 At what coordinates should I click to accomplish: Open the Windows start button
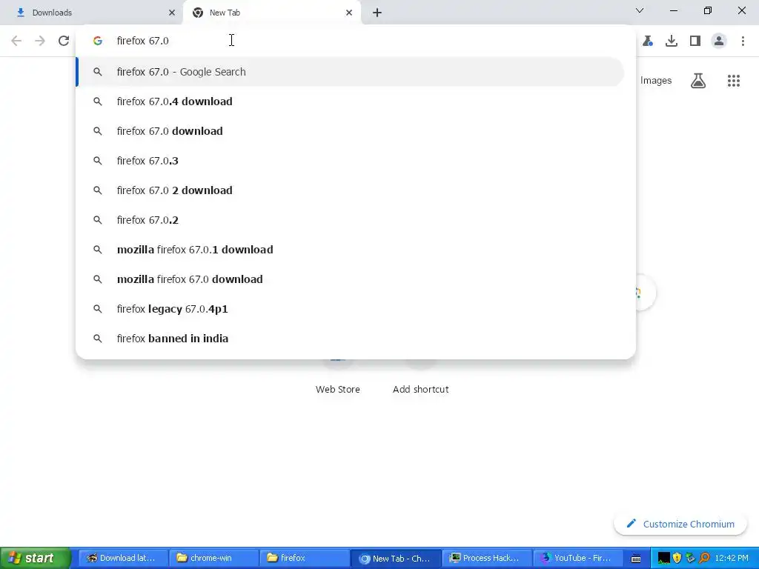(35, 558)
